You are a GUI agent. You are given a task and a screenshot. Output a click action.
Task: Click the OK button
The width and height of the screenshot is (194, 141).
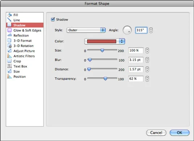[x=179, y=133]
